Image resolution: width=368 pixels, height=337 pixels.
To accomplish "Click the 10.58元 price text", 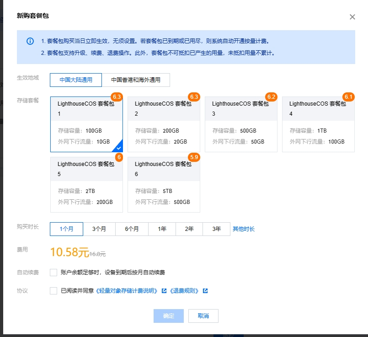I will [x=69, y=252].
